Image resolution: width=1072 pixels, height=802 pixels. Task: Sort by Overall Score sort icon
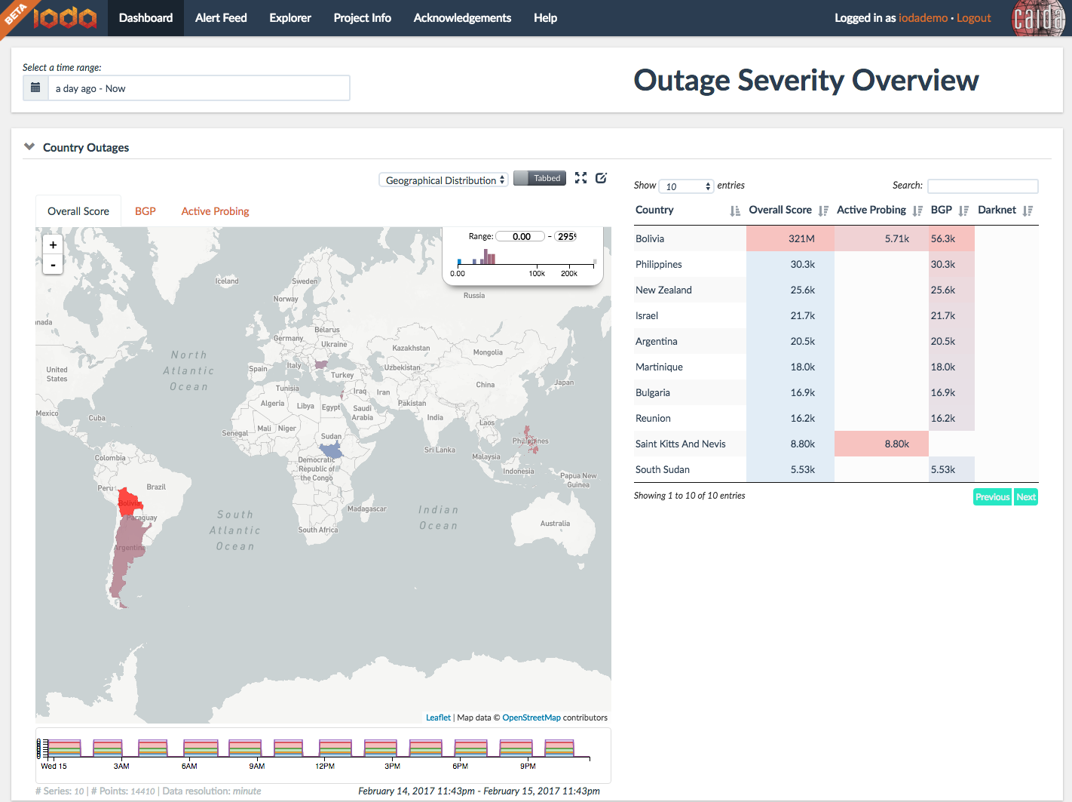tap(823, 210)
